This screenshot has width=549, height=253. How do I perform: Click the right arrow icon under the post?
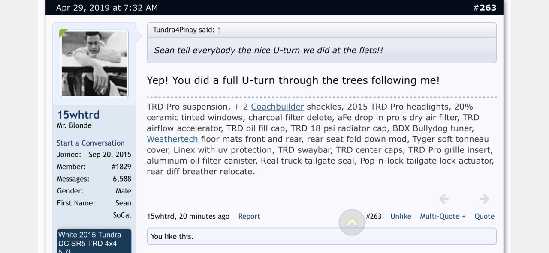485,199
